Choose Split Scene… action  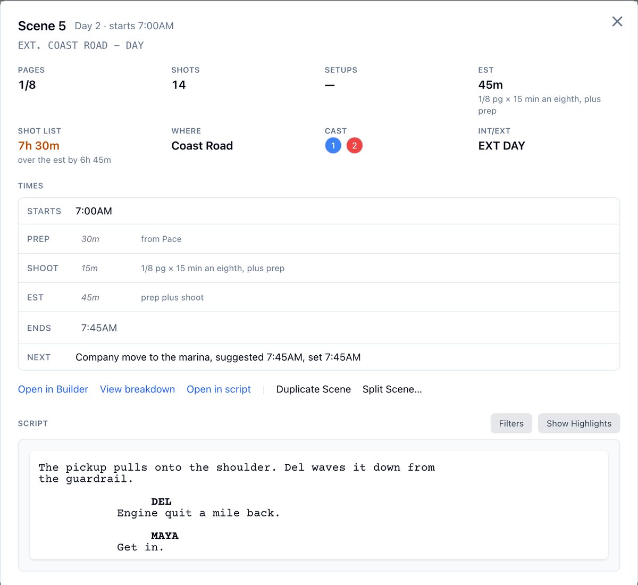coord(392,389)
